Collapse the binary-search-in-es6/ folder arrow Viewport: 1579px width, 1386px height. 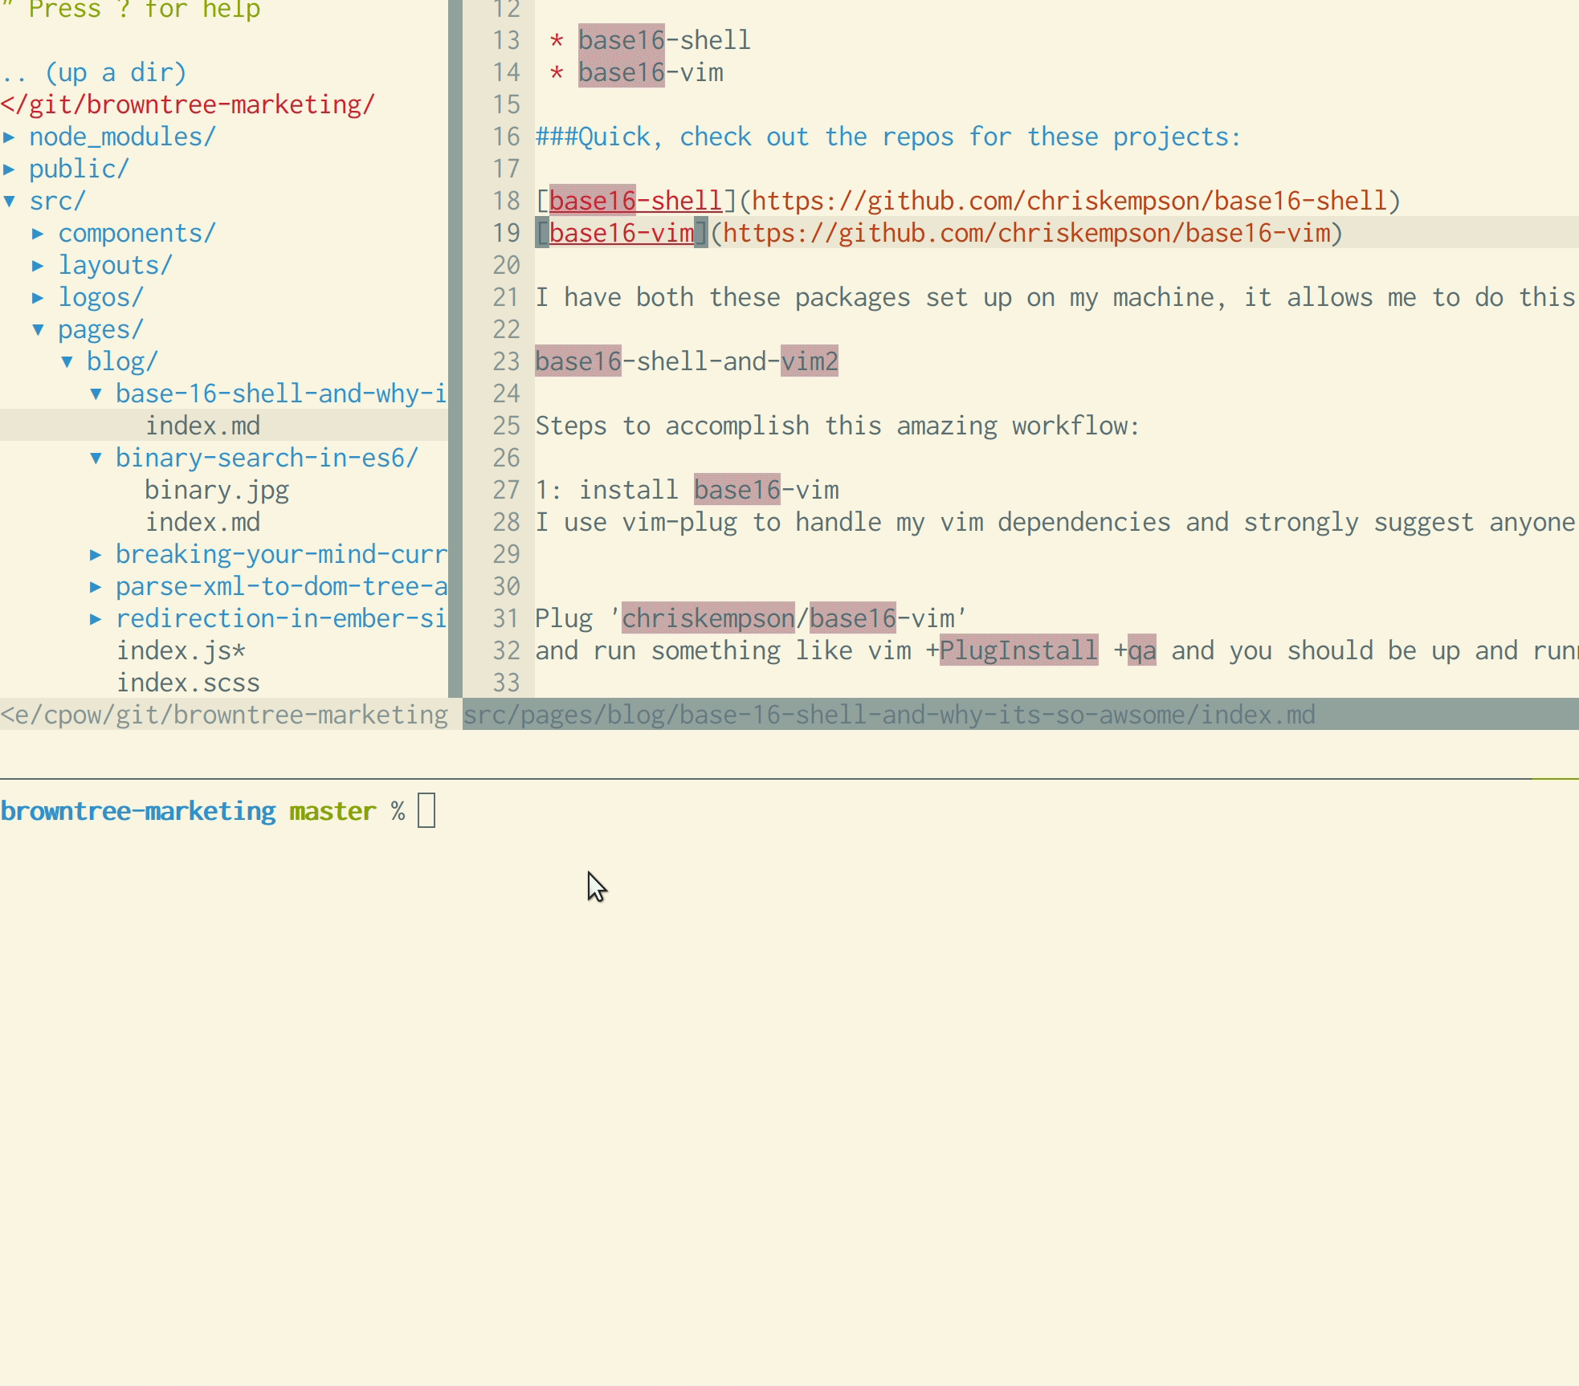[x=96, y=459]
